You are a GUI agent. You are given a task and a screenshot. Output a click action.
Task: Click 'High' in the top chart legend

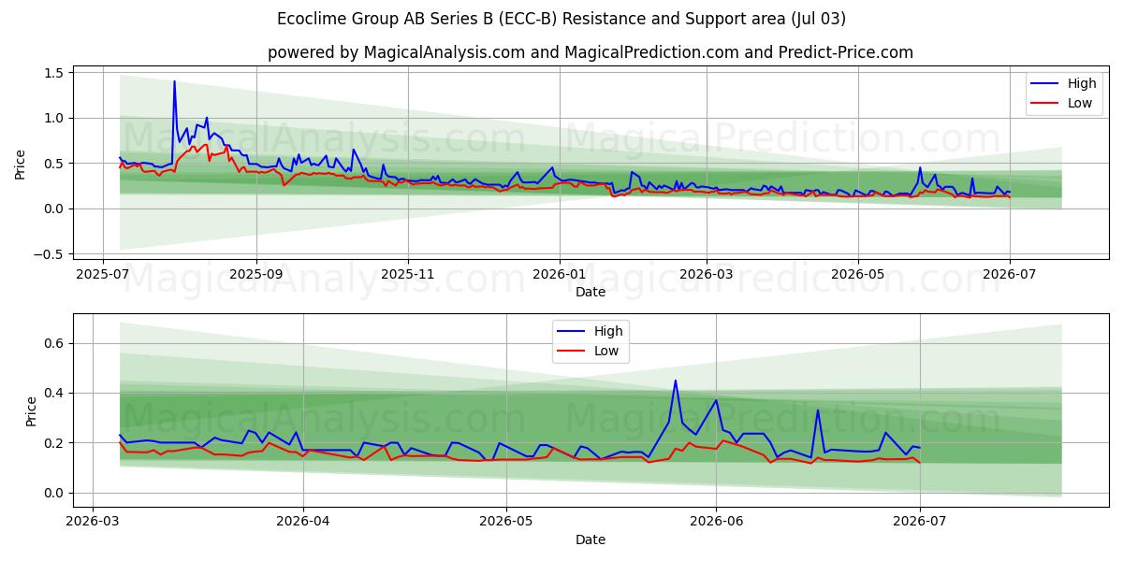pos(1082,84)
